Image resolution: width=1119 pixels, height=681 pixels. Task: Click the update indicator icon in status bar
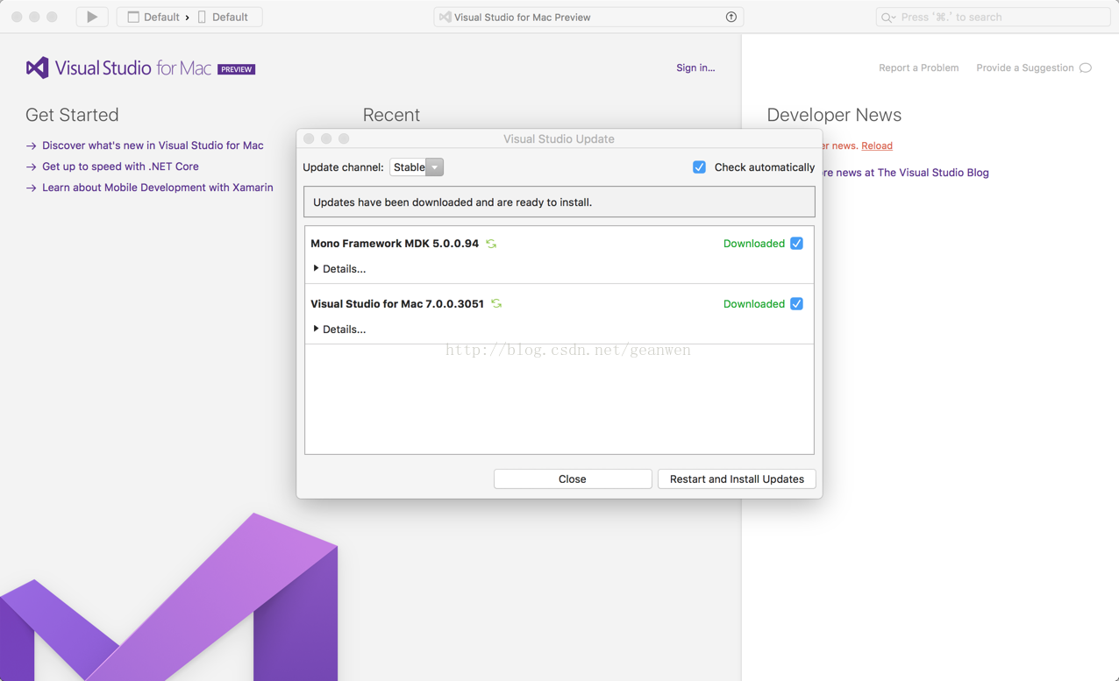[x=731, y=17]
